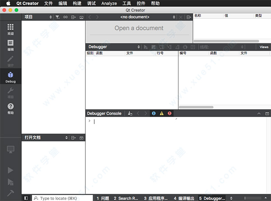Image resolution: width=271 pixels, height=201 pixels.
Task: Toggle warning messages filter in console
Action: (162, 113)
